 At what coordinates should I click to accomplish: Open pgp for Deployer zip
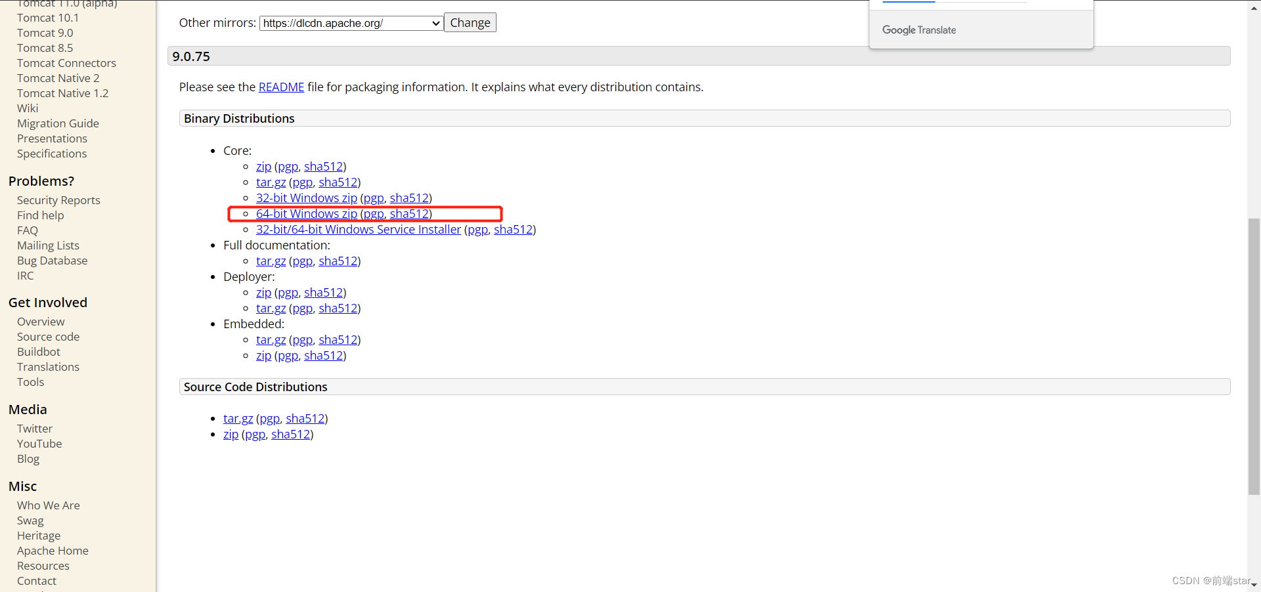click(288, 293)
